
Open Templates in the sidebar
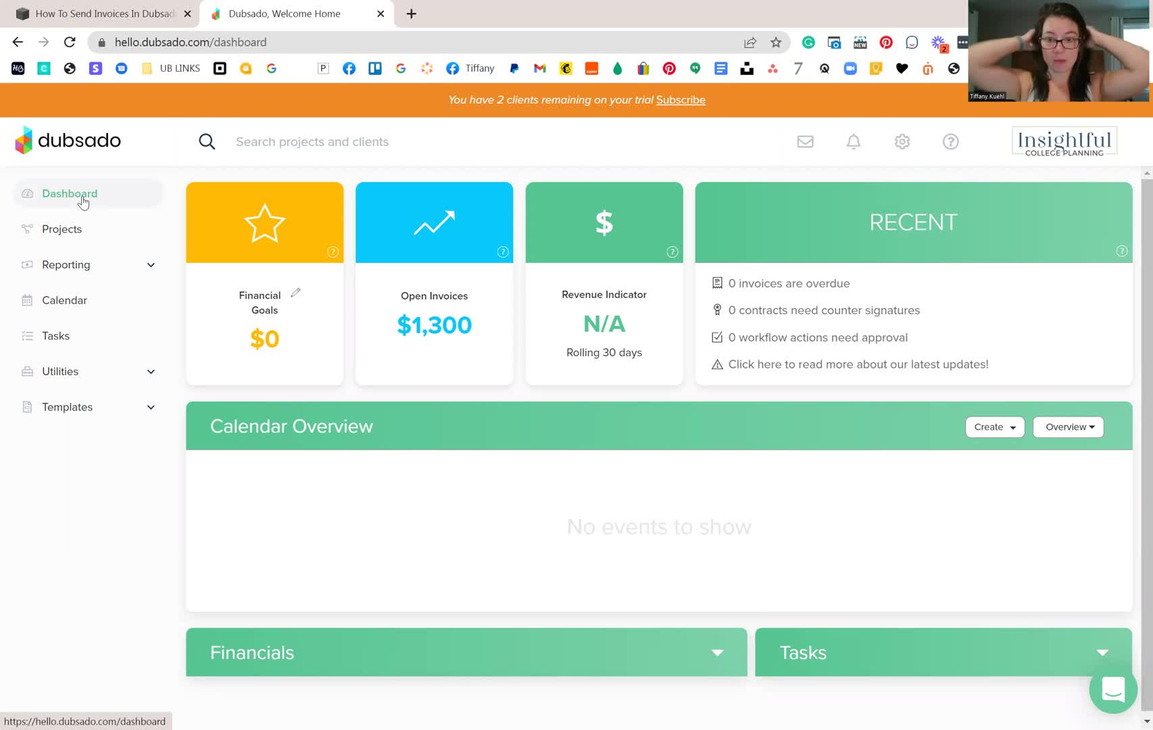tap(67, 407)
